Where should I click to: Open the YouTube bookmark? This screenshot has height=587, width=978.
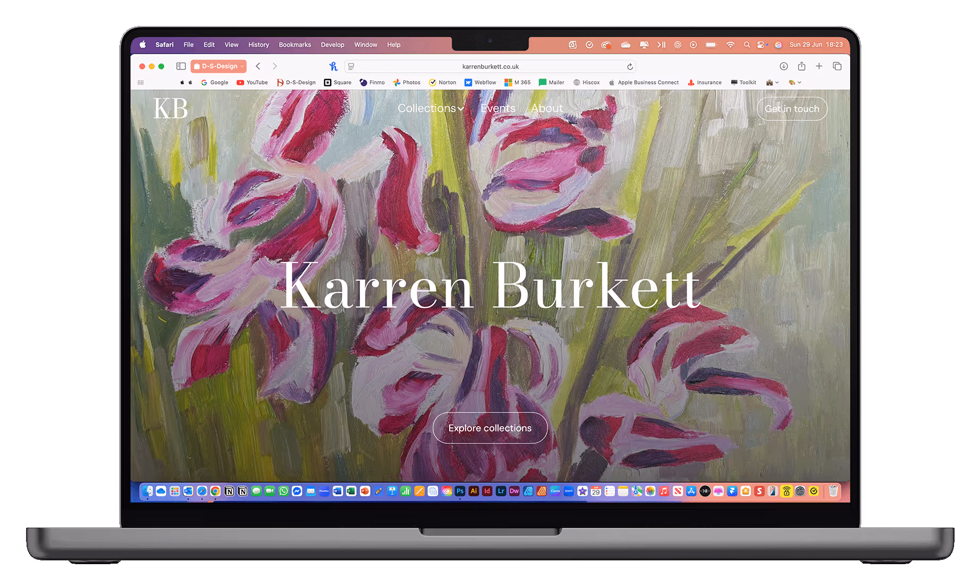(252, 82)
